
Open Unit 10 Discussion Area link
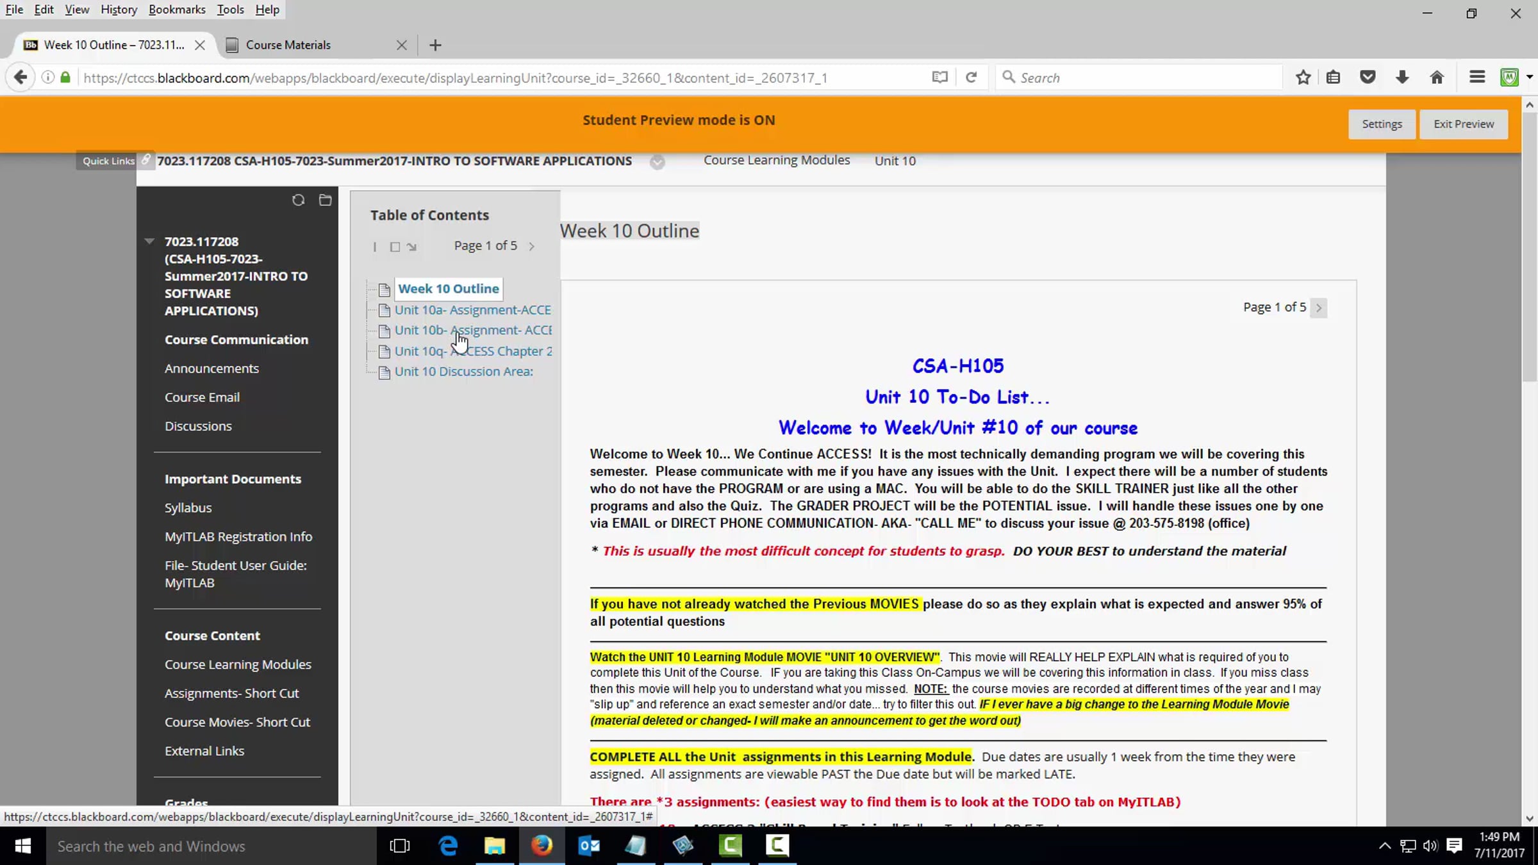463,372
